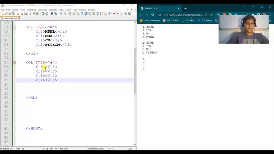The height and width of the screenshot is (154, 274).
Task: Click the Save recorded macro icon
Action: pos(129,13)
